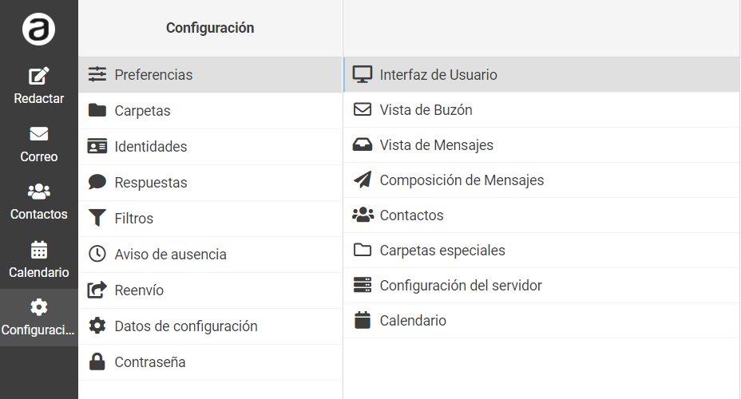Screen dimensions: 741x399
Task: Go to Identidades settings
Action: coord(210,146)
